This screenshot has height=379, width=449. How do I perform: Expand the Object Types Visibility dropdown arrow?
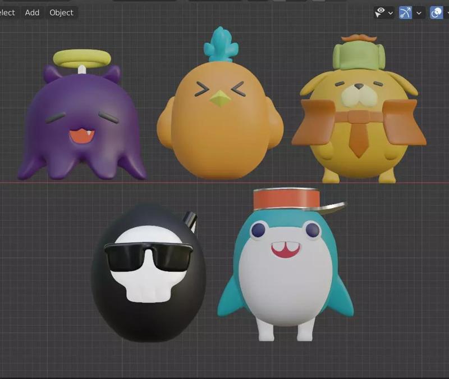pos(391,12)
